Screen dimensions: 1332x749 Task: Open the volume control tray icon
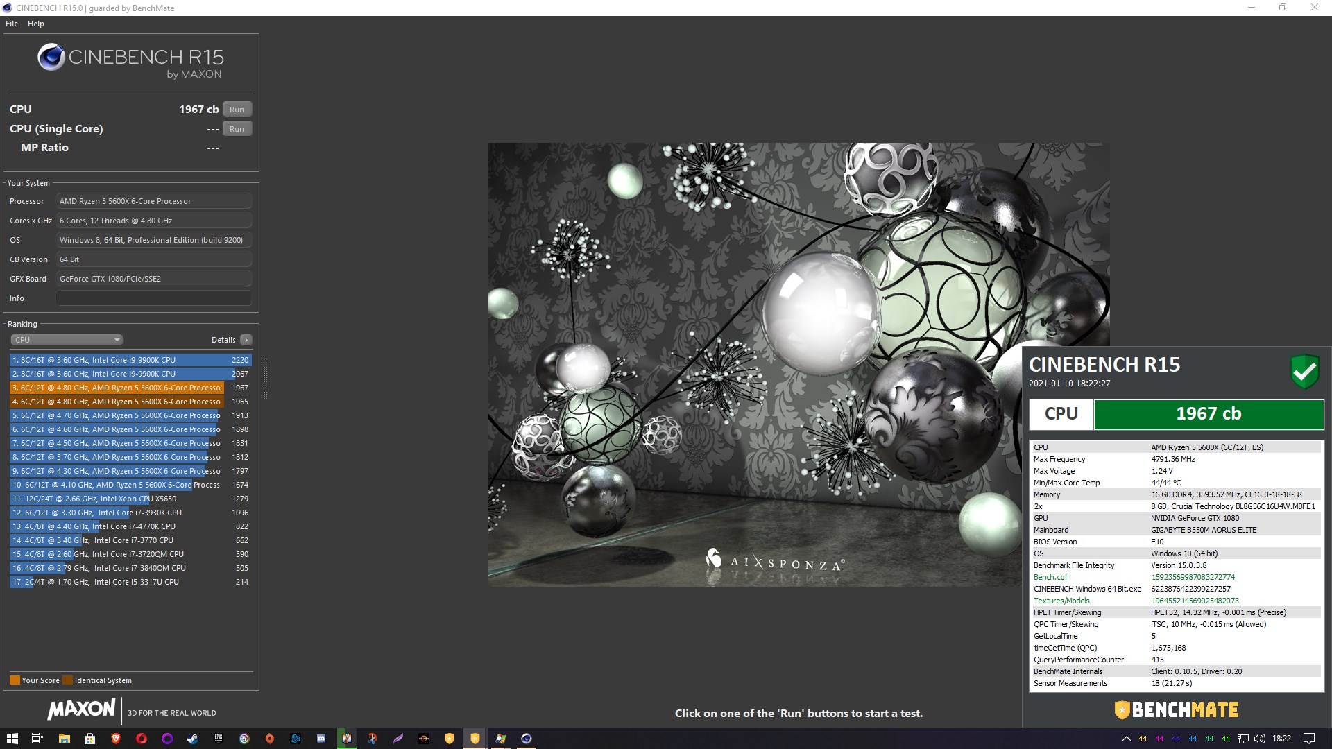click(1260, 739)
